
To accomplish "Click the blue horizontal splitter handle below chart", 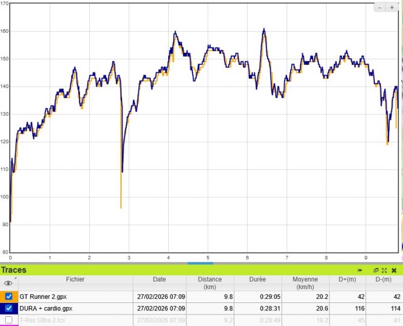I will [x=200, y=263].
